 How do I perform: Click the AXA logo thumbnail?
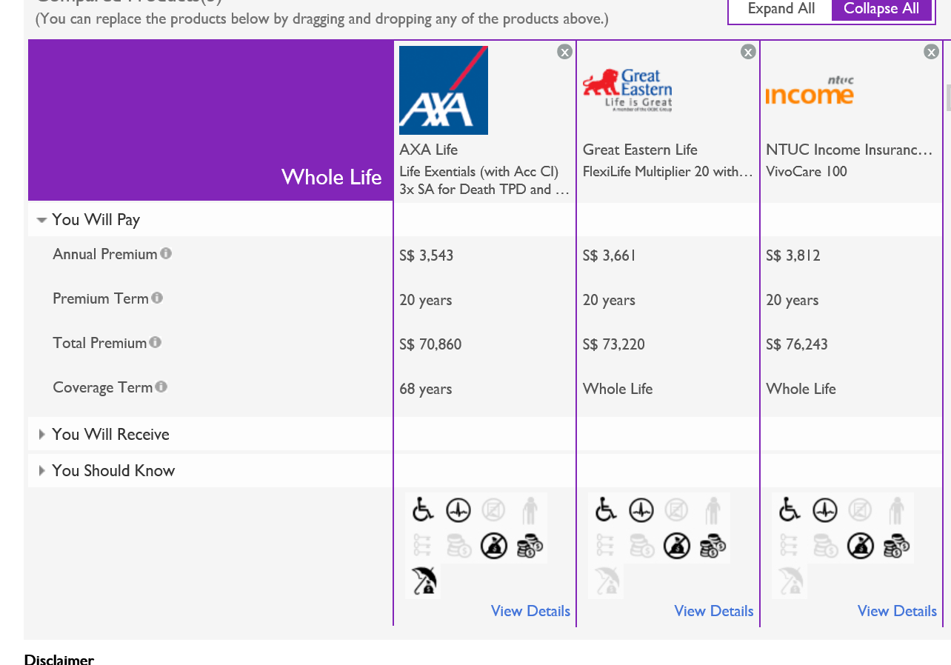pos(443,90)
